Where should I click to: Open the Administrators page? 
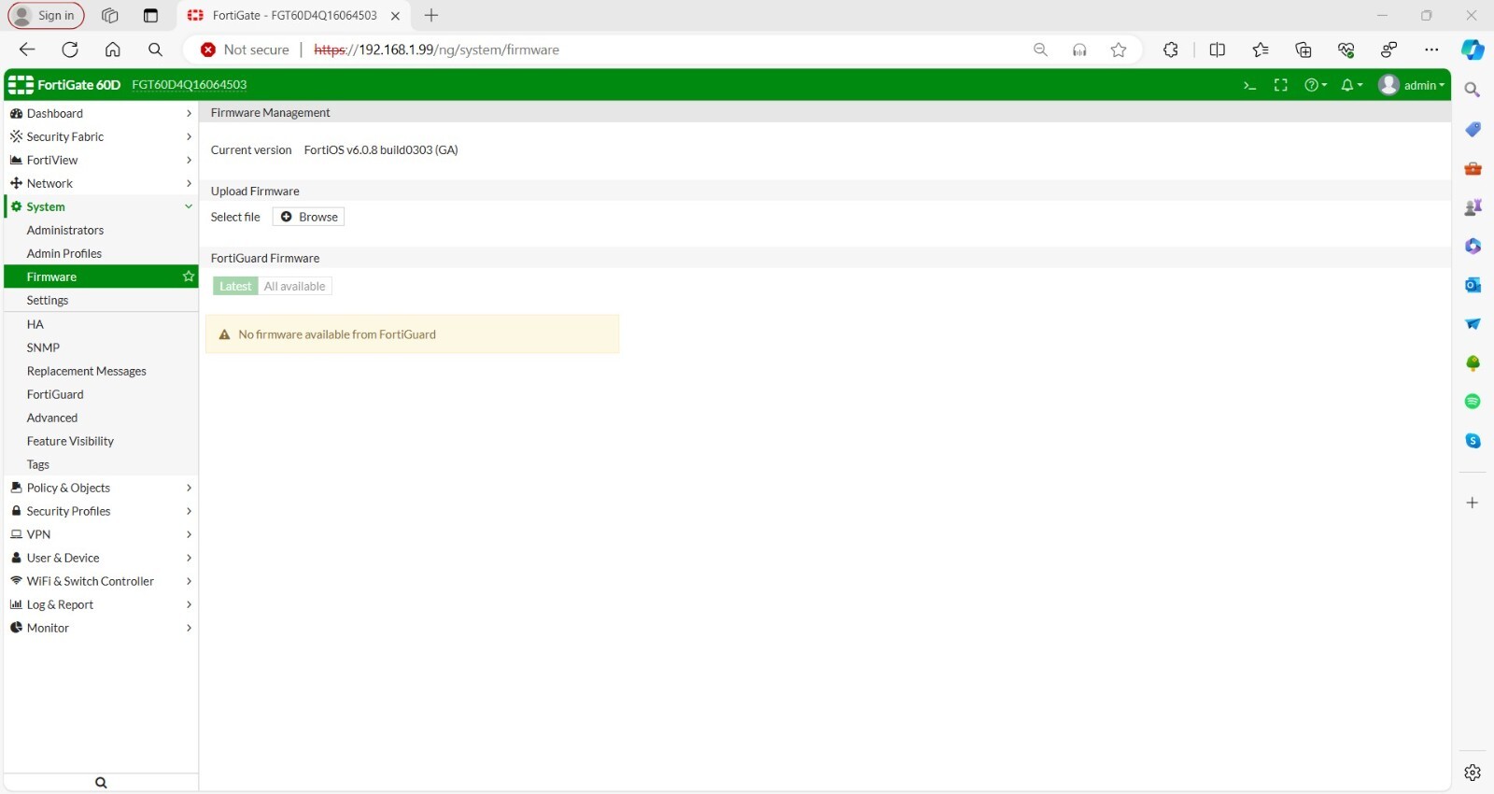tap(101, 230)
